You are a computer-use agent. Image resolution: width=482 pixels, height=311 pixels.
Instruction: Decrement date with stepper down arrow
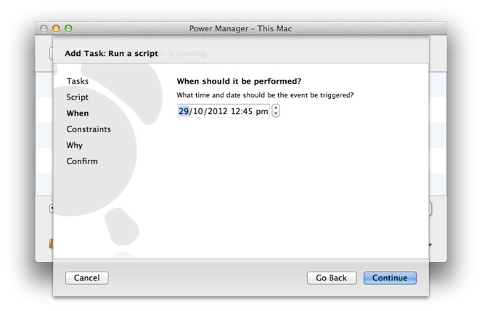(276, 114)
